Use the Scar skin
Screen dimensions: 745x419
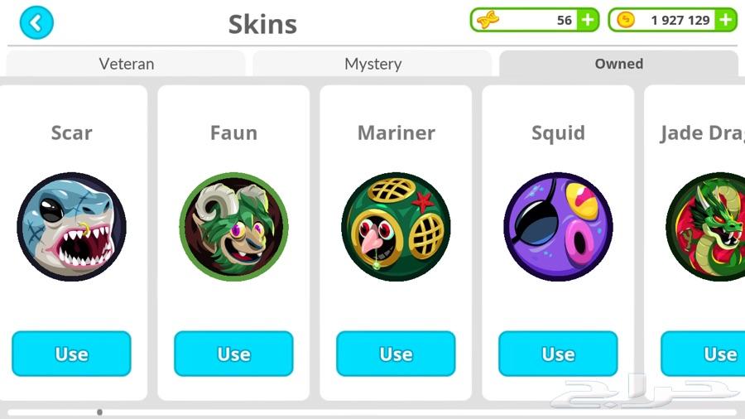pyautogui.click(x=71, y=354)
